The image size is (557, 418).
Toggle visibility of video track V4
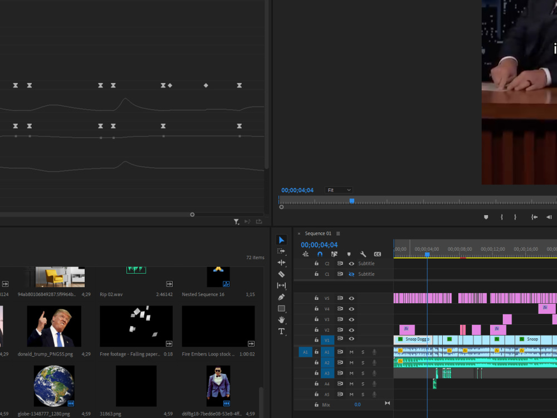(351, 309)
